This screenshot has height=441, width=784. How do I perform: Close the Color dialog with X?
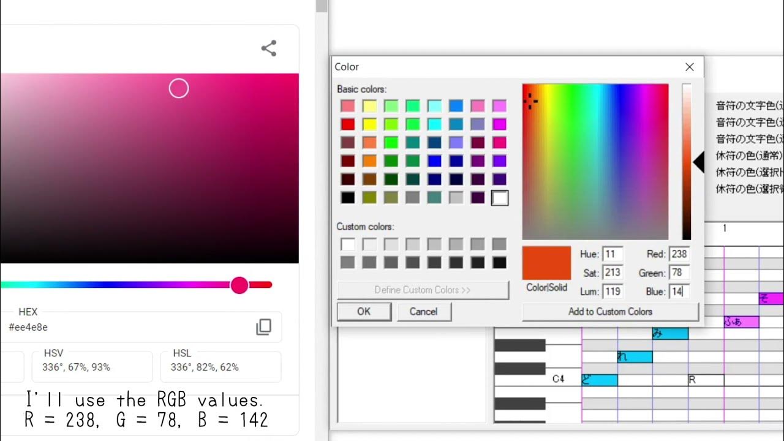(x=690, y=67)
